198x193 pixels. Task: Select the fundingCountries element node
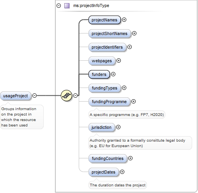pos(108,158)
